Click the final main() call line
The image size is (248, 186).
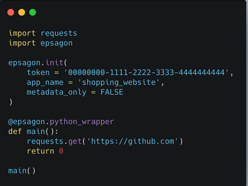pos(22,171)
